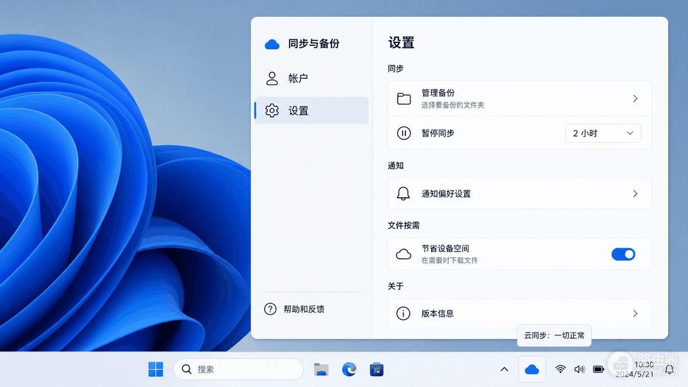This screenshot has height=387, width=688.
Task: Click the 文件按需 section heading
Action: coord(404,225)
